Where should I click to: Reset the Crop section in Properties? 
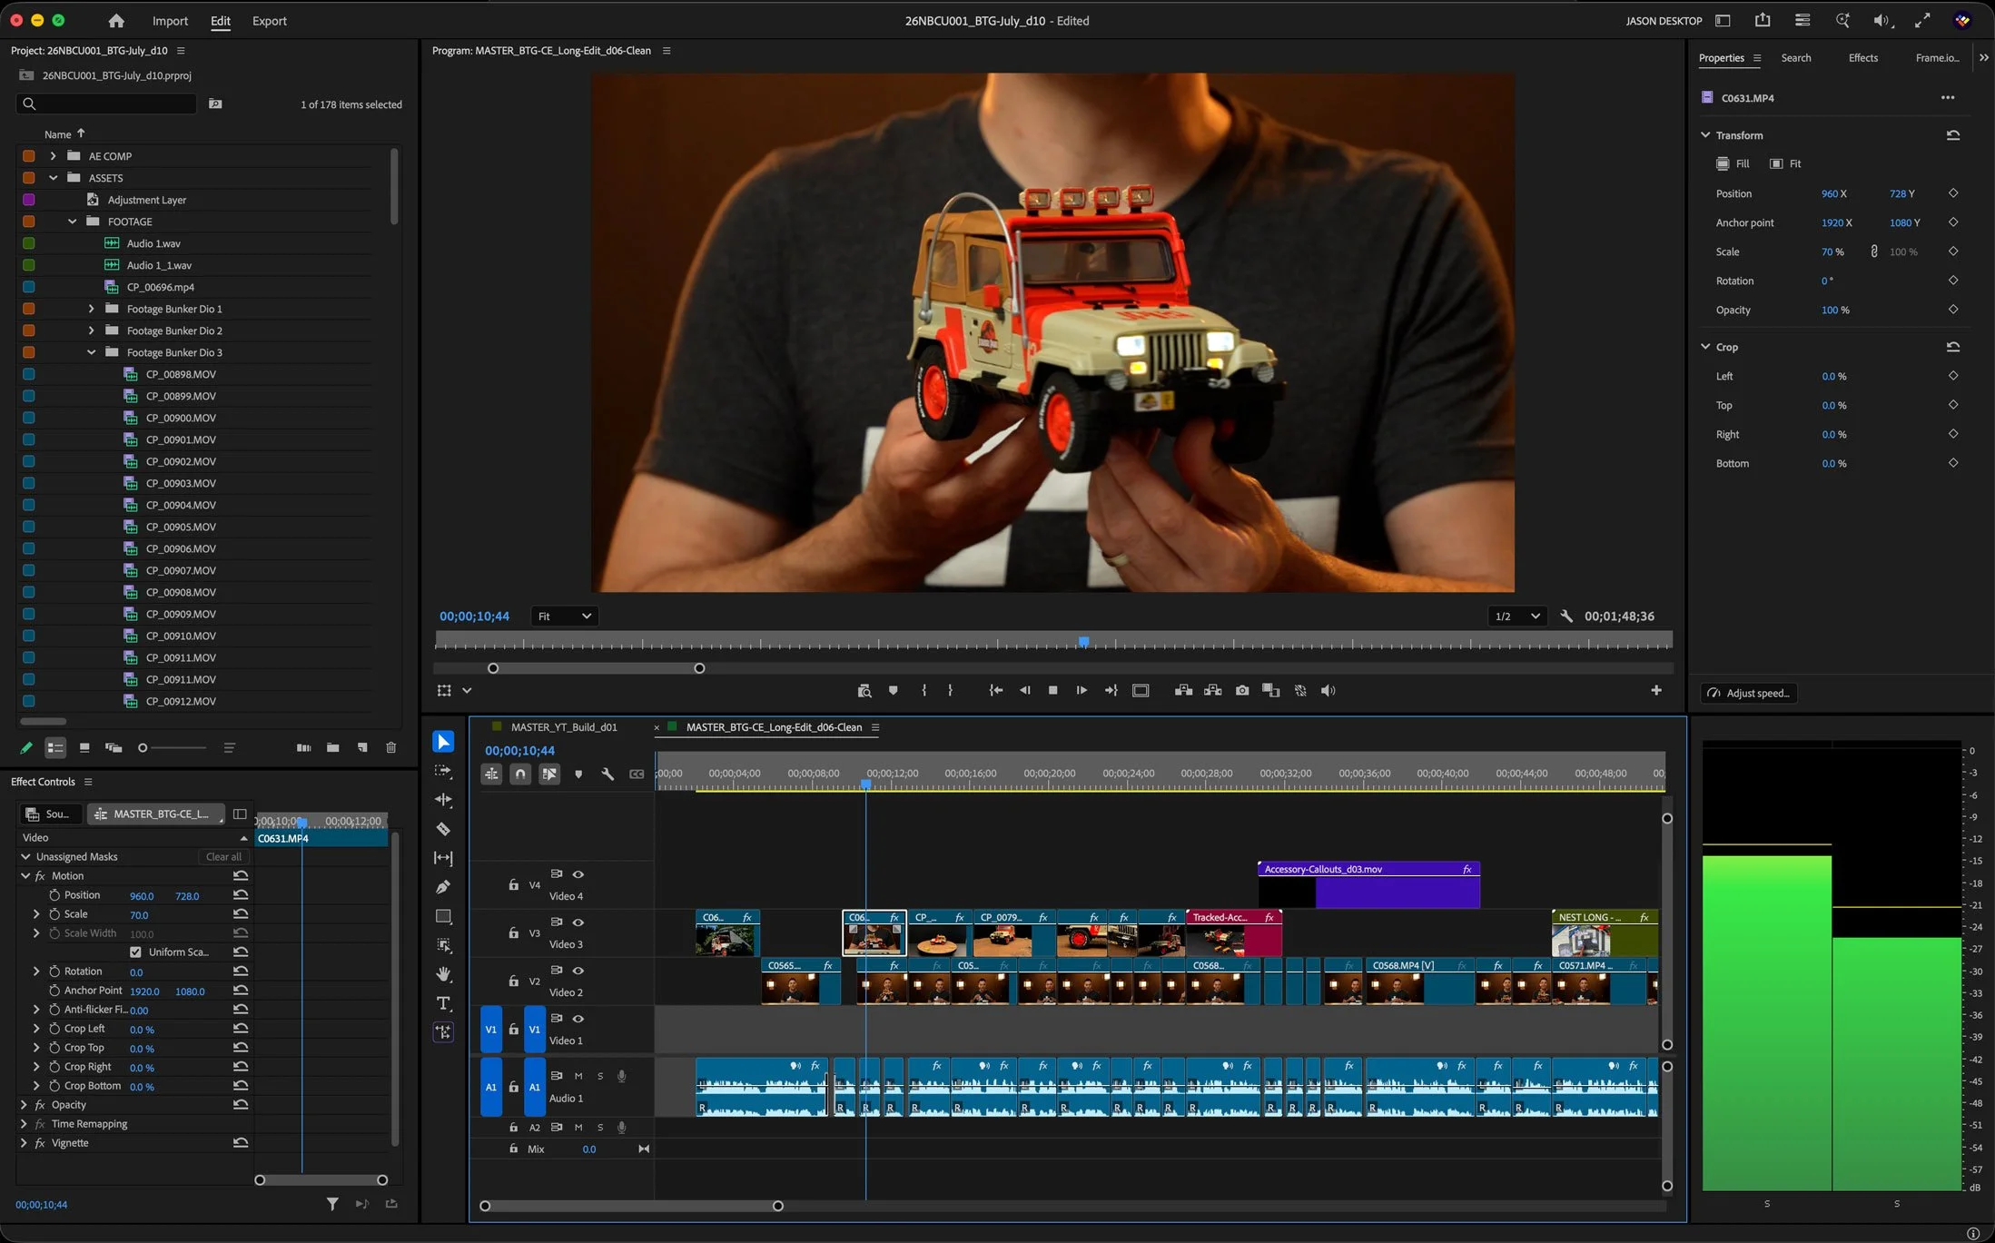coord(1953,347)
